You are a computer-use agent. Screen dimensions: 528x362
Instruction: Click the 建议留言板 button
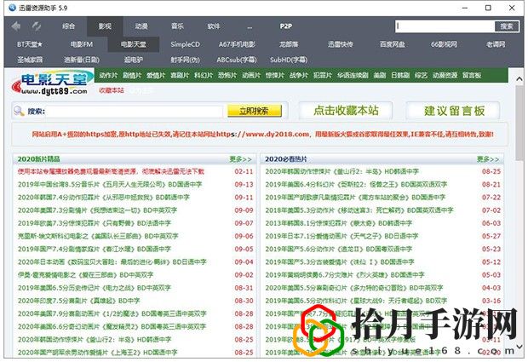tap(454, 111)
